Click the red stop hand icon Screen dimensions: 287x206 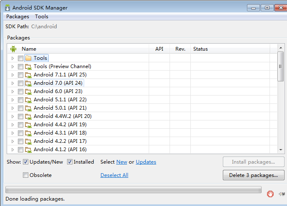[x=270, y=194]
